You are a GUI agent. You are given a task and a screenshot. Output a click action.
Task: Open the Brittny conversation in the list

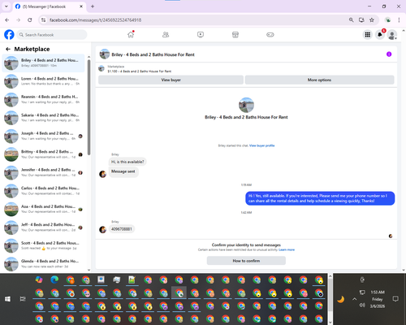coord(43,154)
